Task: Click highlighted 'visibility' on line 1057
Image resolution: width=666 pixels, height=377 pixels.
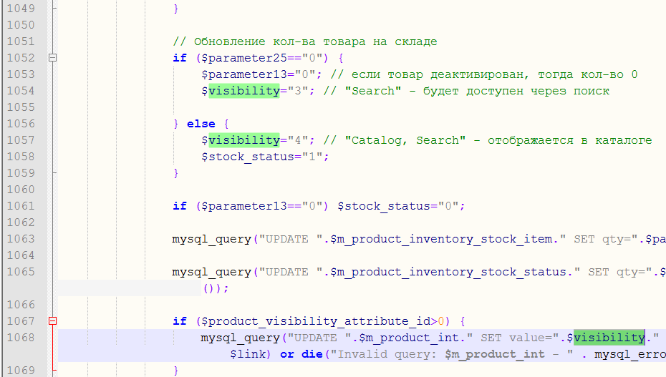Action: (243, 140)
